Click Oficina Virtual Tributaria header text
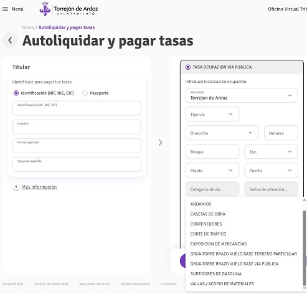Image resolution: width=307 pixels, height=294 pixels. point(288,9)
